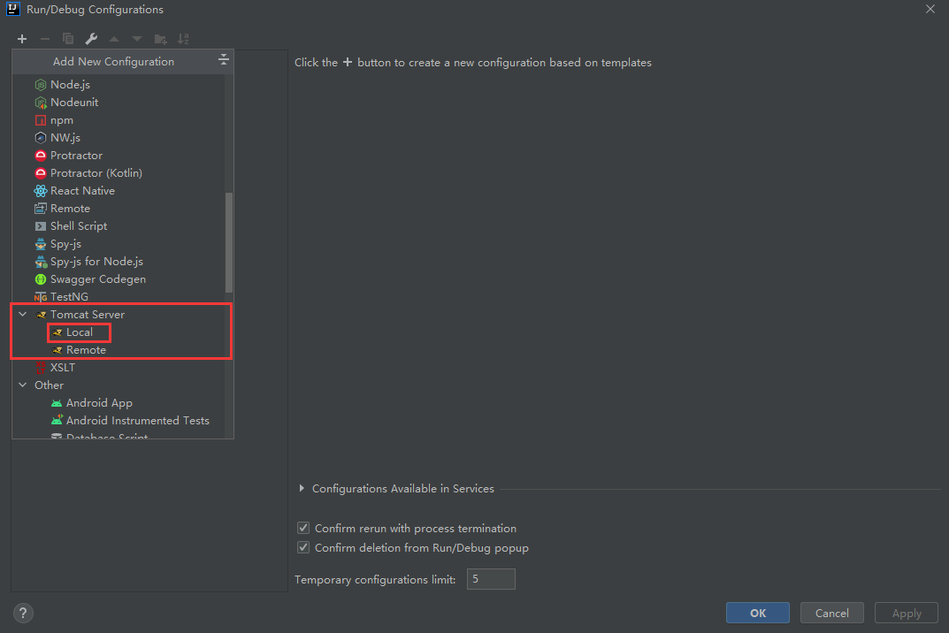Open help with the question mark button

tap(23, 613)
